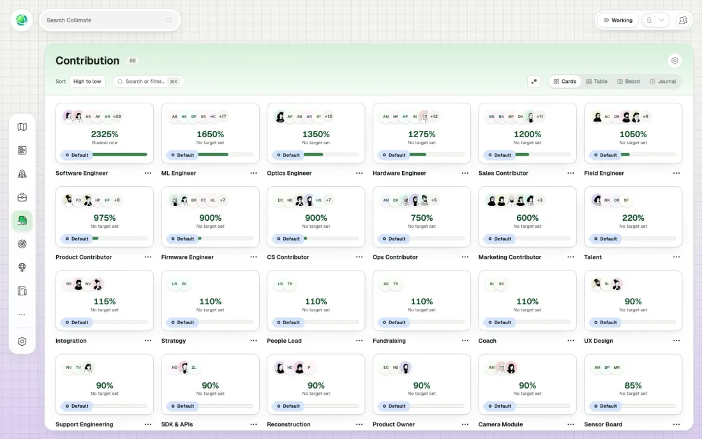Viewport: 702px width, 439px height.
Task: Open Software Engineer card options menu
Action: 148,173
